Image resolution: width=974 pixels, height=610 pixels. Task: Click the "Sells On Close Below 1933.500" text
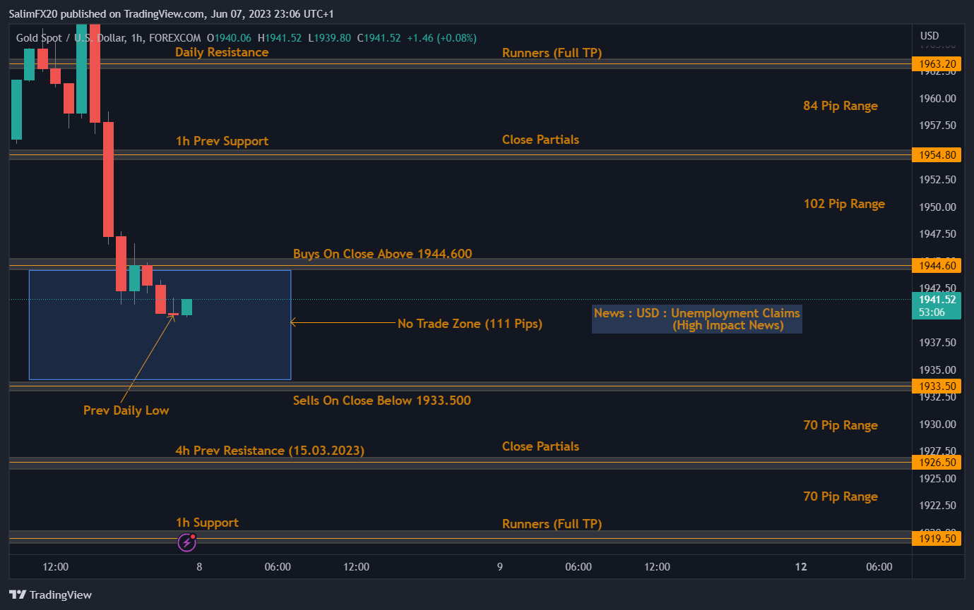pyautogui.click(x=381, y=401)
